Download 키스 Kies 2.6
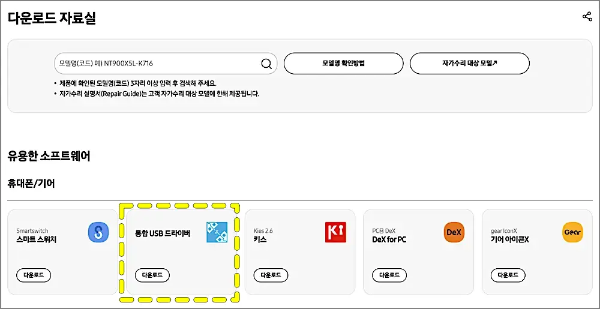 point(271,275)
